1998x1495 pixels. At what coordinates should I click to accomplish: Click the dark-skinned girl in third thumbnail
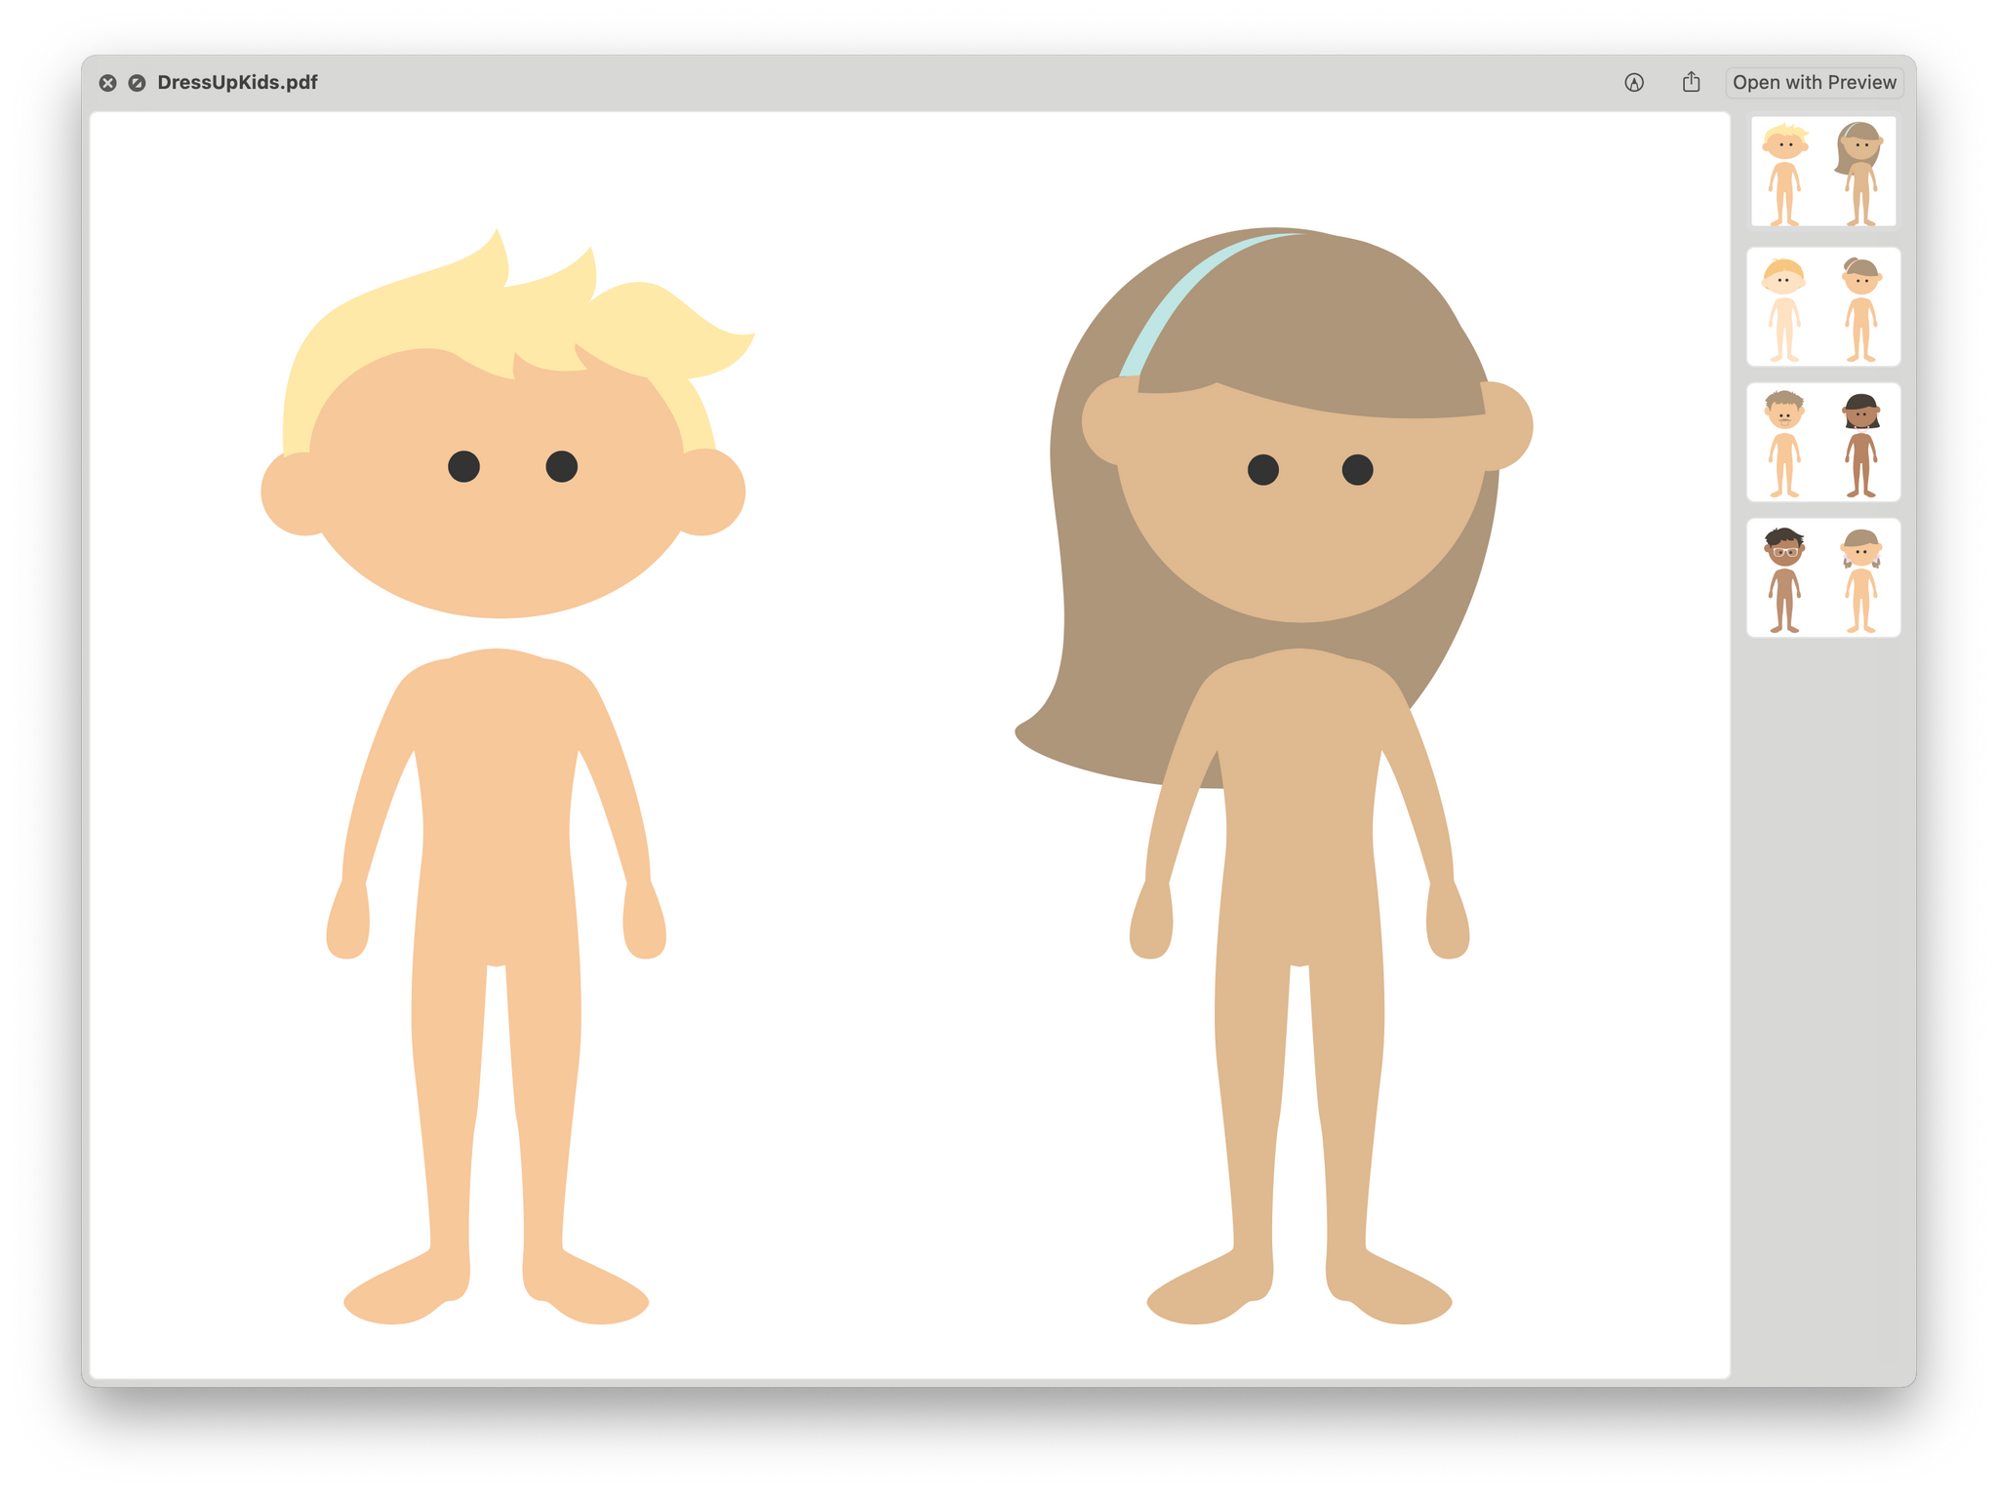(x=1860, y=444)
